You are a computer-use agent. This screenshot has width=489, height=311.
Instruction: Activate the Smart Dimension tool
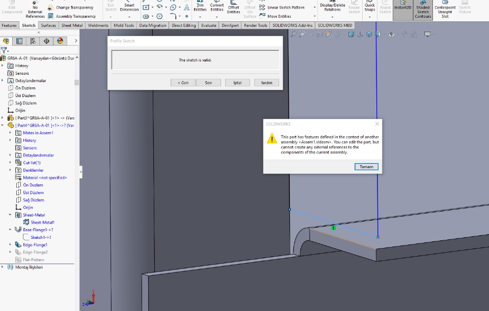point(129,7)
